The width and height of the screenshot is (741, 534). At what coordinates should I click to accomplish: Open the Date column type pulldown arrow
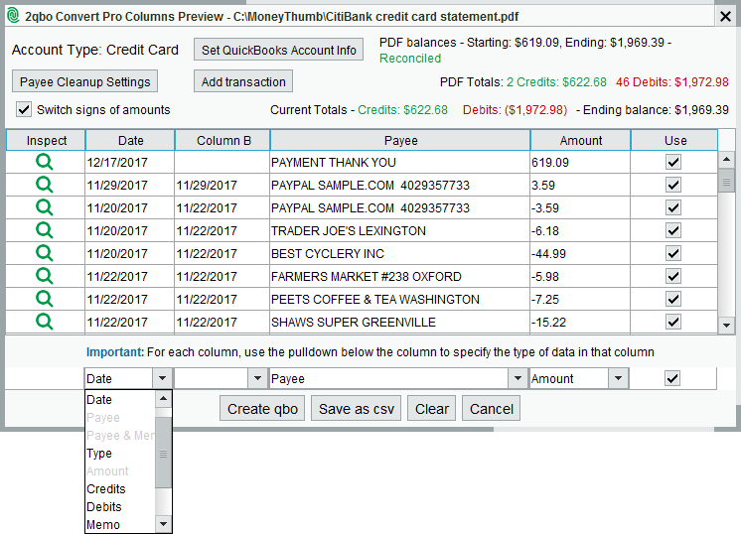162,378
